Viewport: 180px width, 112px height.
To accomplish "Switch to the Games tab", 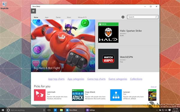I will point(58,17).
